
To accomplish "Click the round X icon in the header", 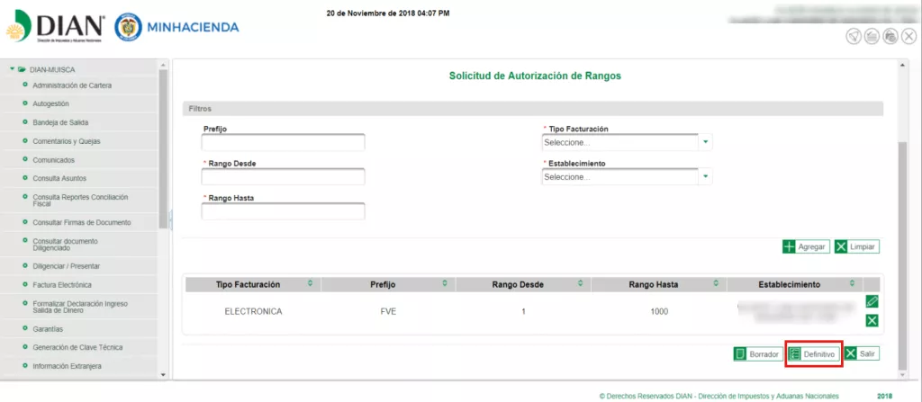I will [x=908, y=37].
